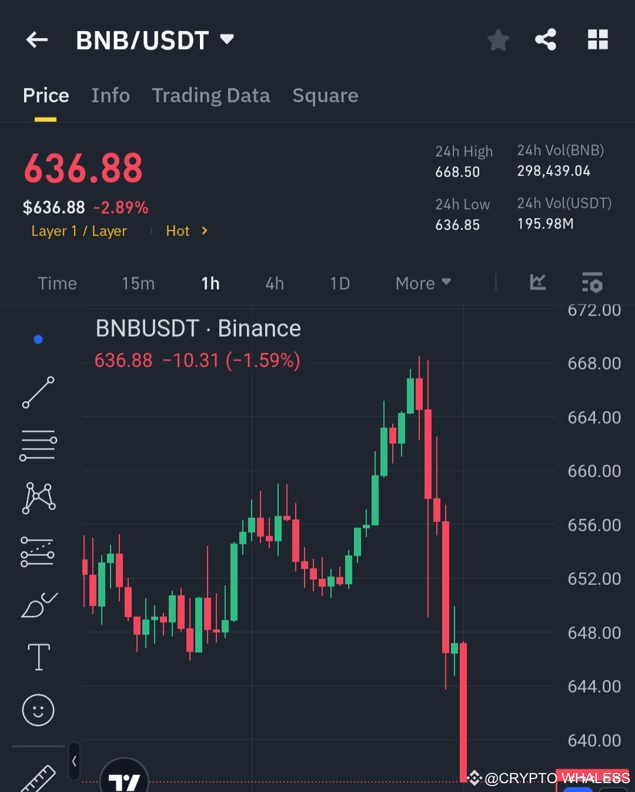Select the trend line drawing tool
Viewport: 635px width, 792px height.
pos(38,391)
